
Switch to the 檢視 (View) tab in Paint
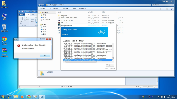33,15
